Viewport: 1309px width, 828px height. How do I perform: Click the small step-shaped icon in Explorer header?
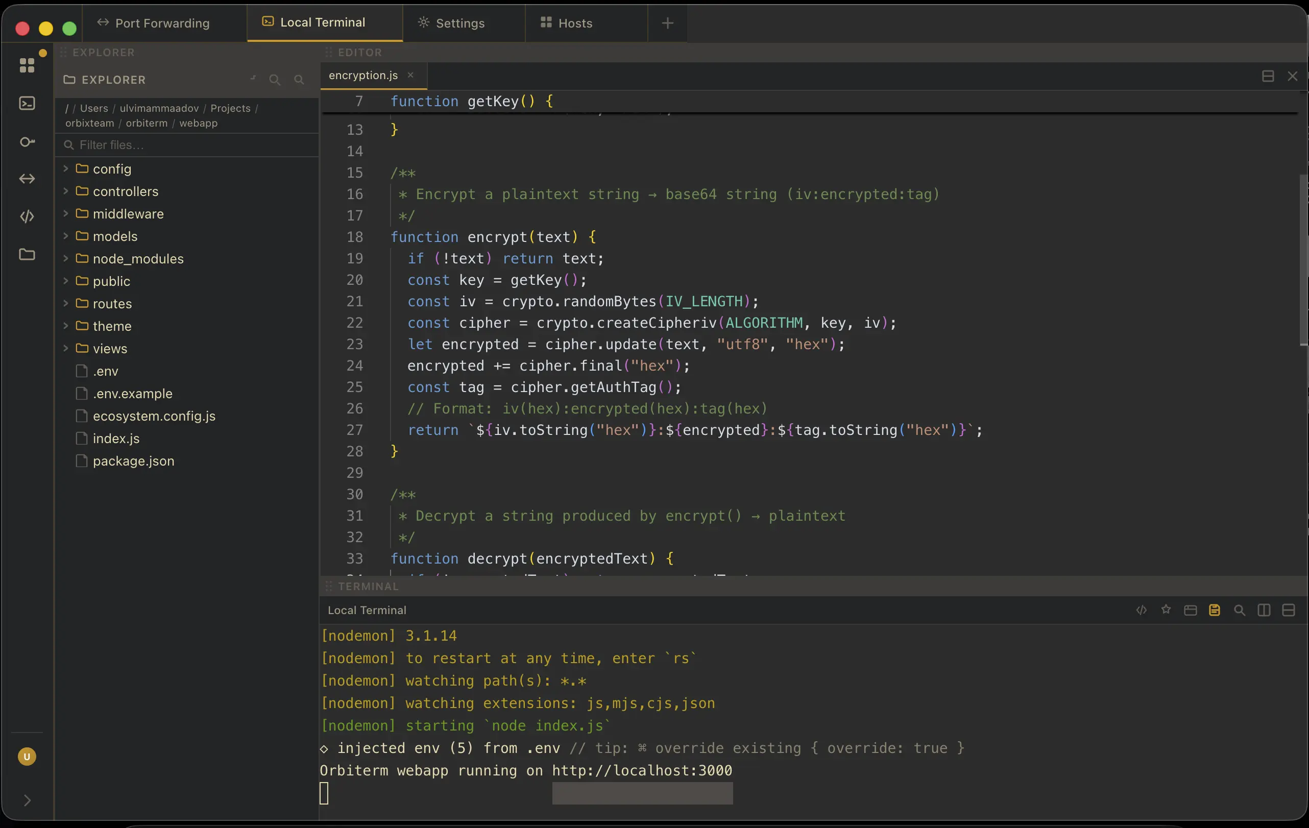point(253,79)
